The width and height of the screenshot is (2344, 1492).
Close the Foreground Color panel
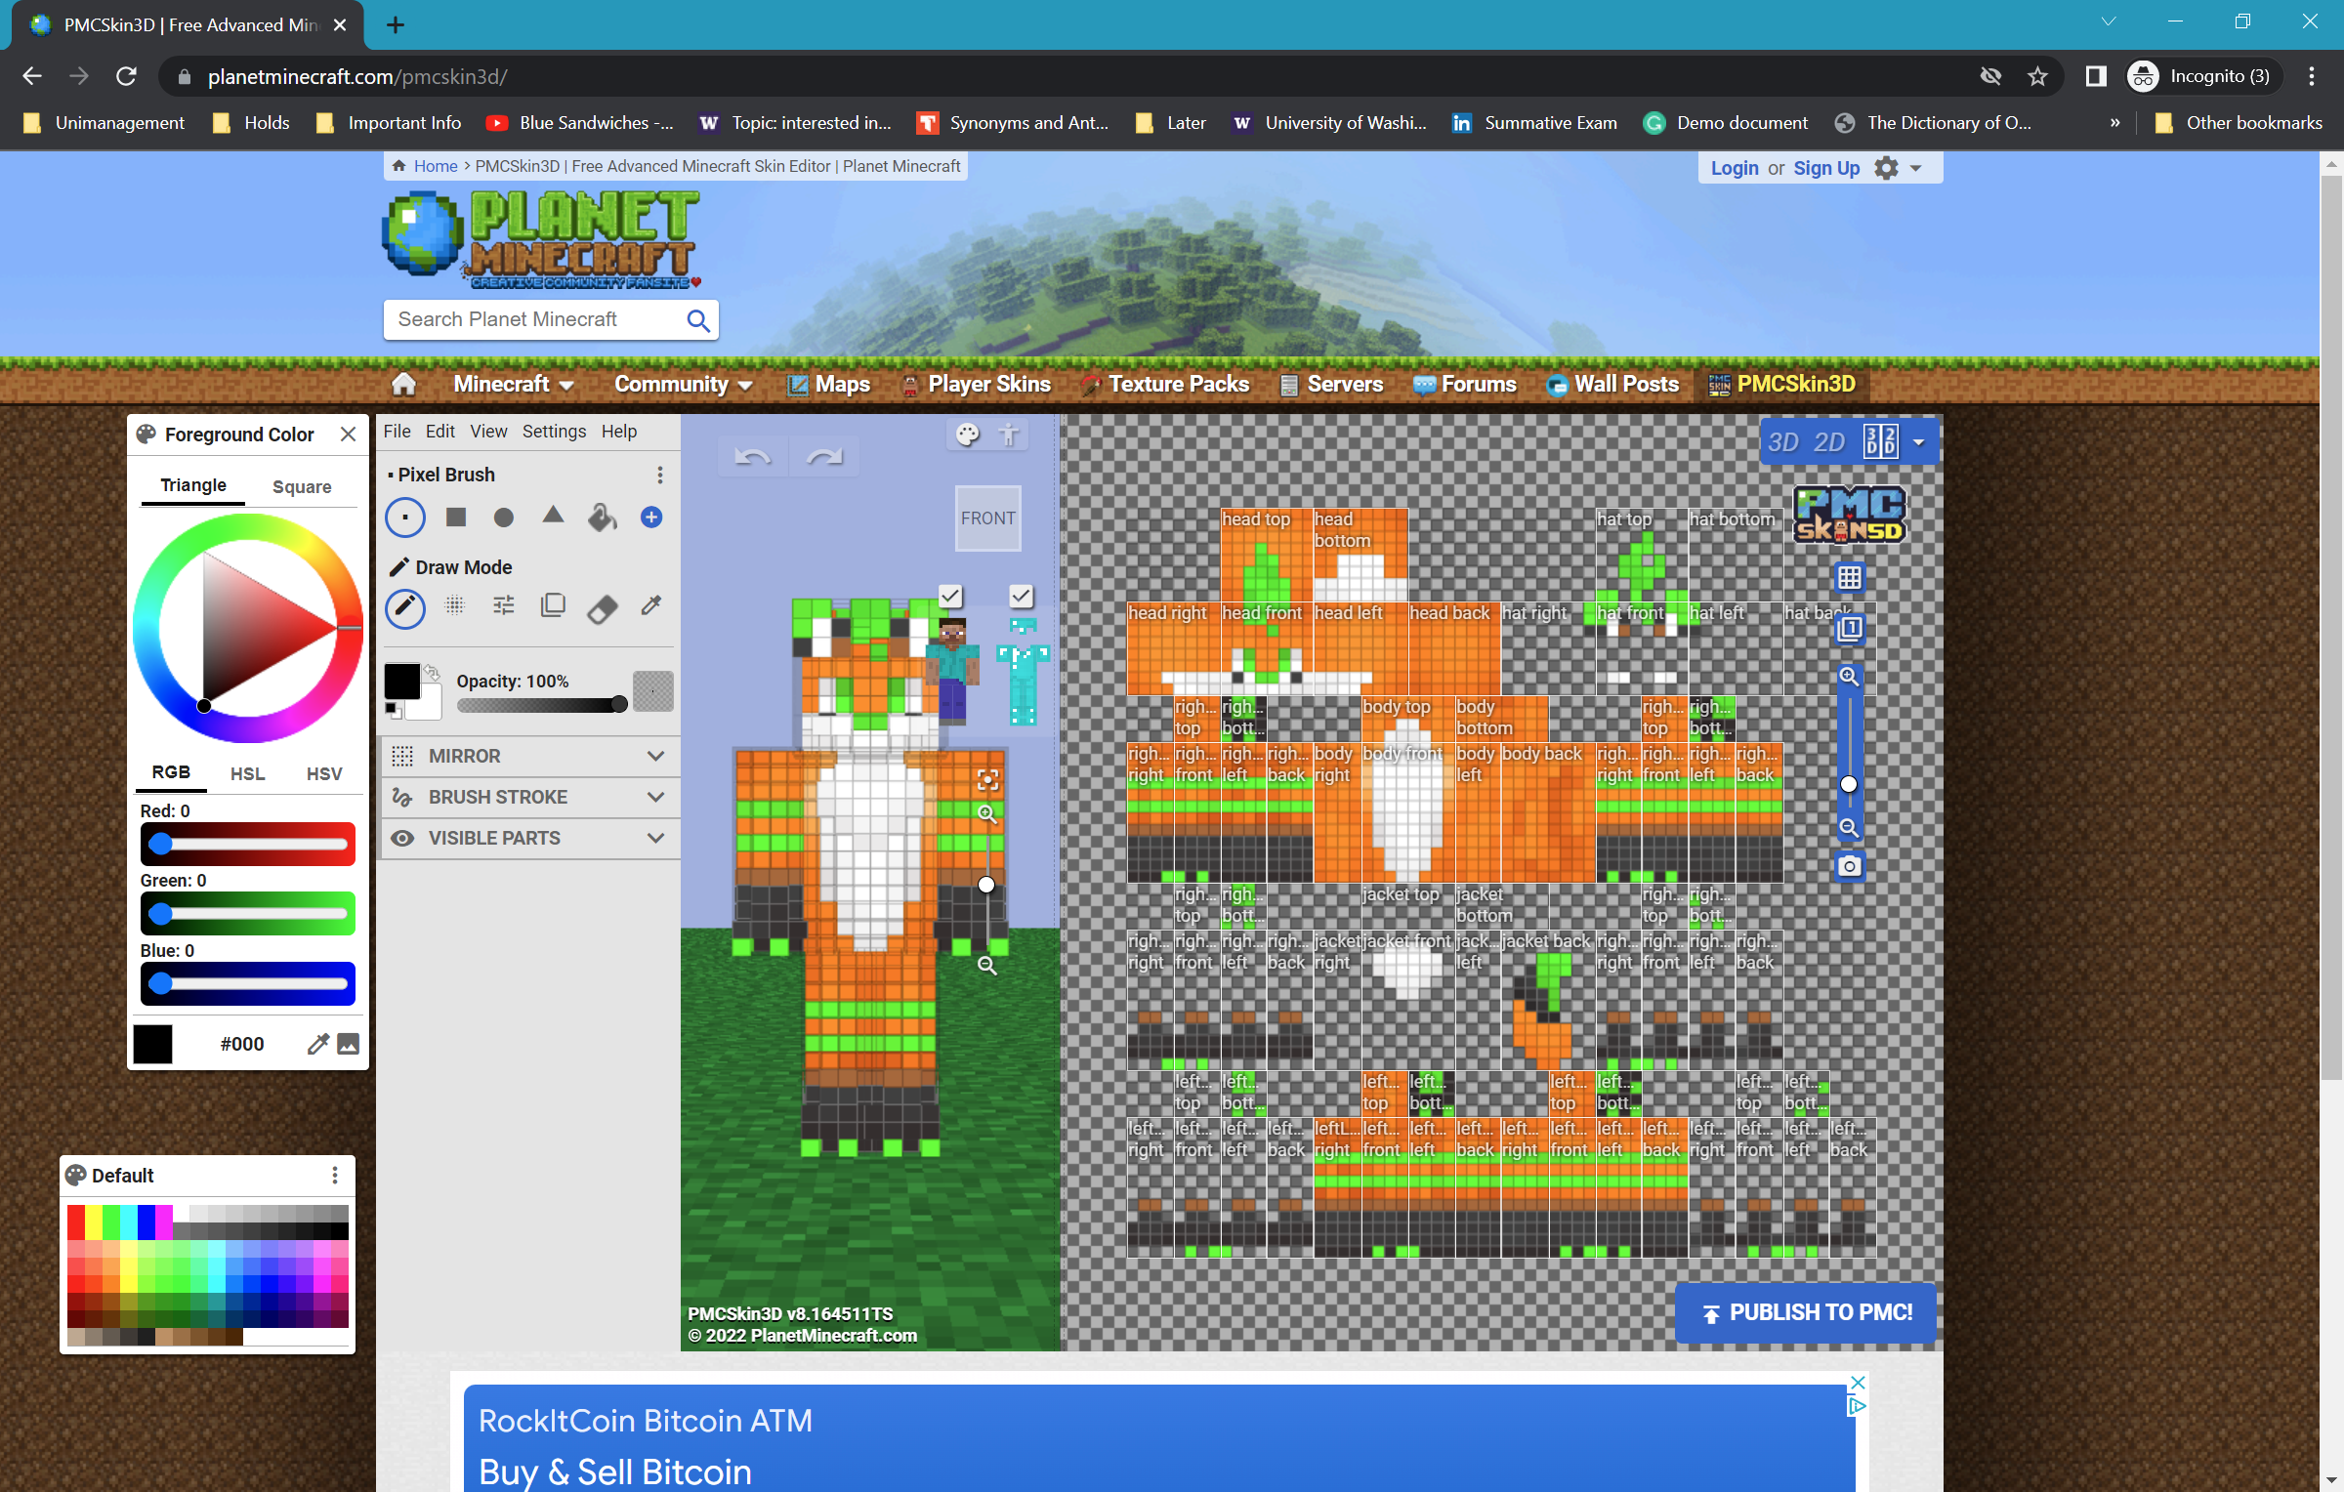348,435
